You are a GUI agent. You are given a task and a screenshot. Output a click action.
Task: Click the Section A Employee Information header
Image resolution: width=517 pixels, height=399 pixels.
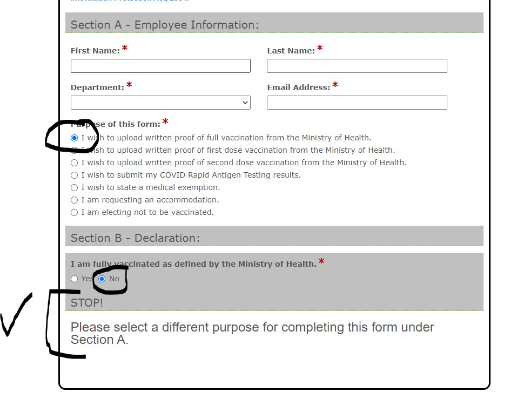click(165, 25)
